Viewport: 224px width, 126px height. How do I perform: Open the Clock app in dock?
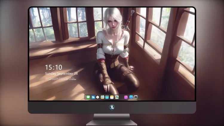pos(98,97)
